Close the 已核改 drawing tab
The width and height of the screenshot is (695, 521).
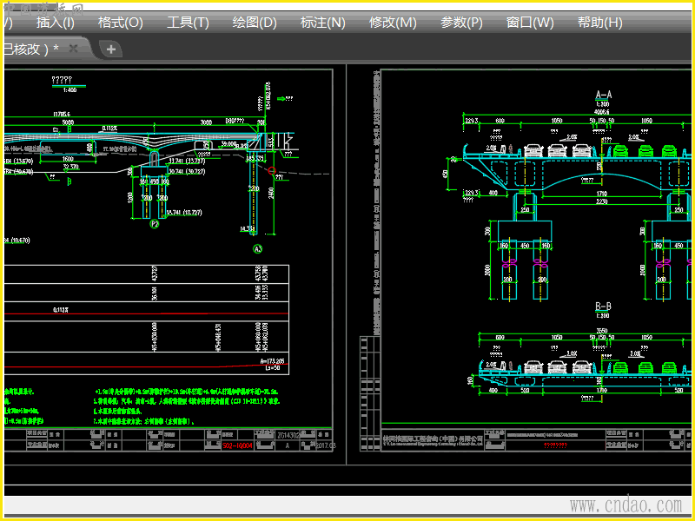click(x=74, y=49)
